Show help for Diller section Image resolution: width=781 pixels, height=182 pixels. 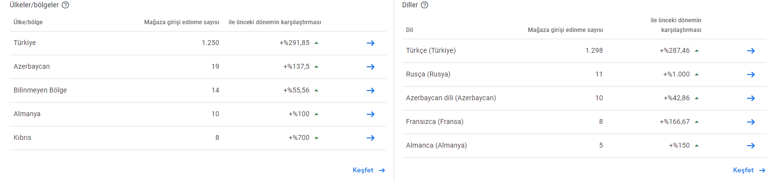(424, 5)
